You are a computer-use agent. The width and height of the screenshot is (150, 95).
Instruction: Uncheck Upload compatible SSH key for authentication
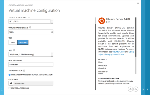click(x=9, y=75)
